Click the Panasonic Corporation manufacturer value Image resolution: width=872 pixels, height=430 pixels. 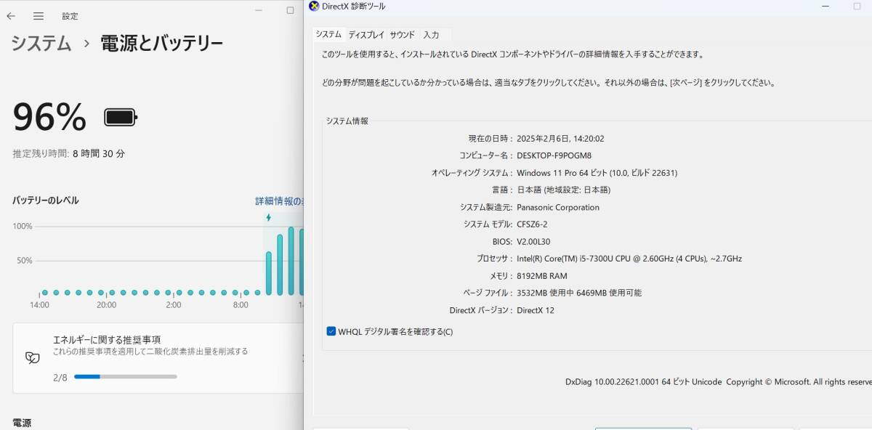tap(558, 207)
